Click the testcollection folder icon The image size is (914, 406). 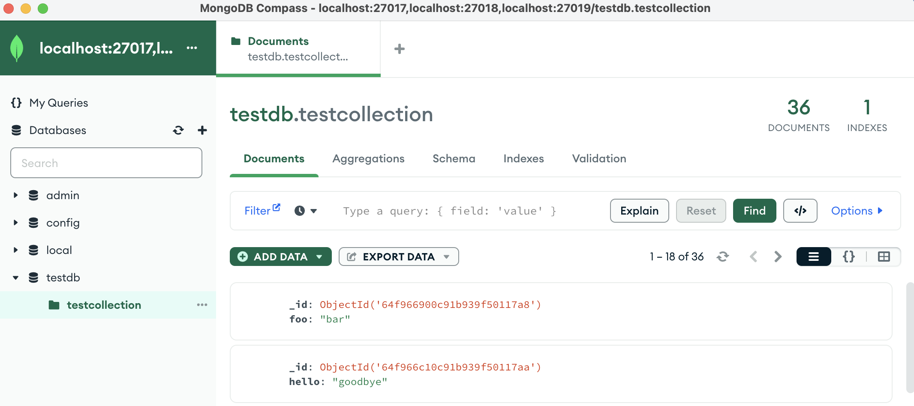click(x=54, y=305)
